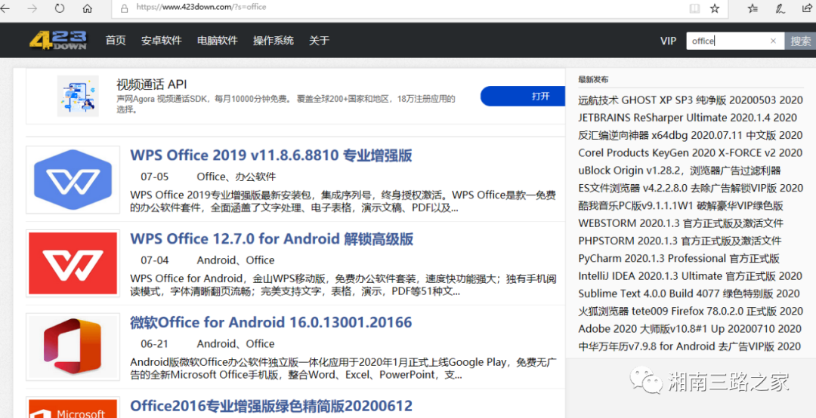Click the 07-05 post date
Viewport: 816px width, 418px height.
click(x=155, y=177)
